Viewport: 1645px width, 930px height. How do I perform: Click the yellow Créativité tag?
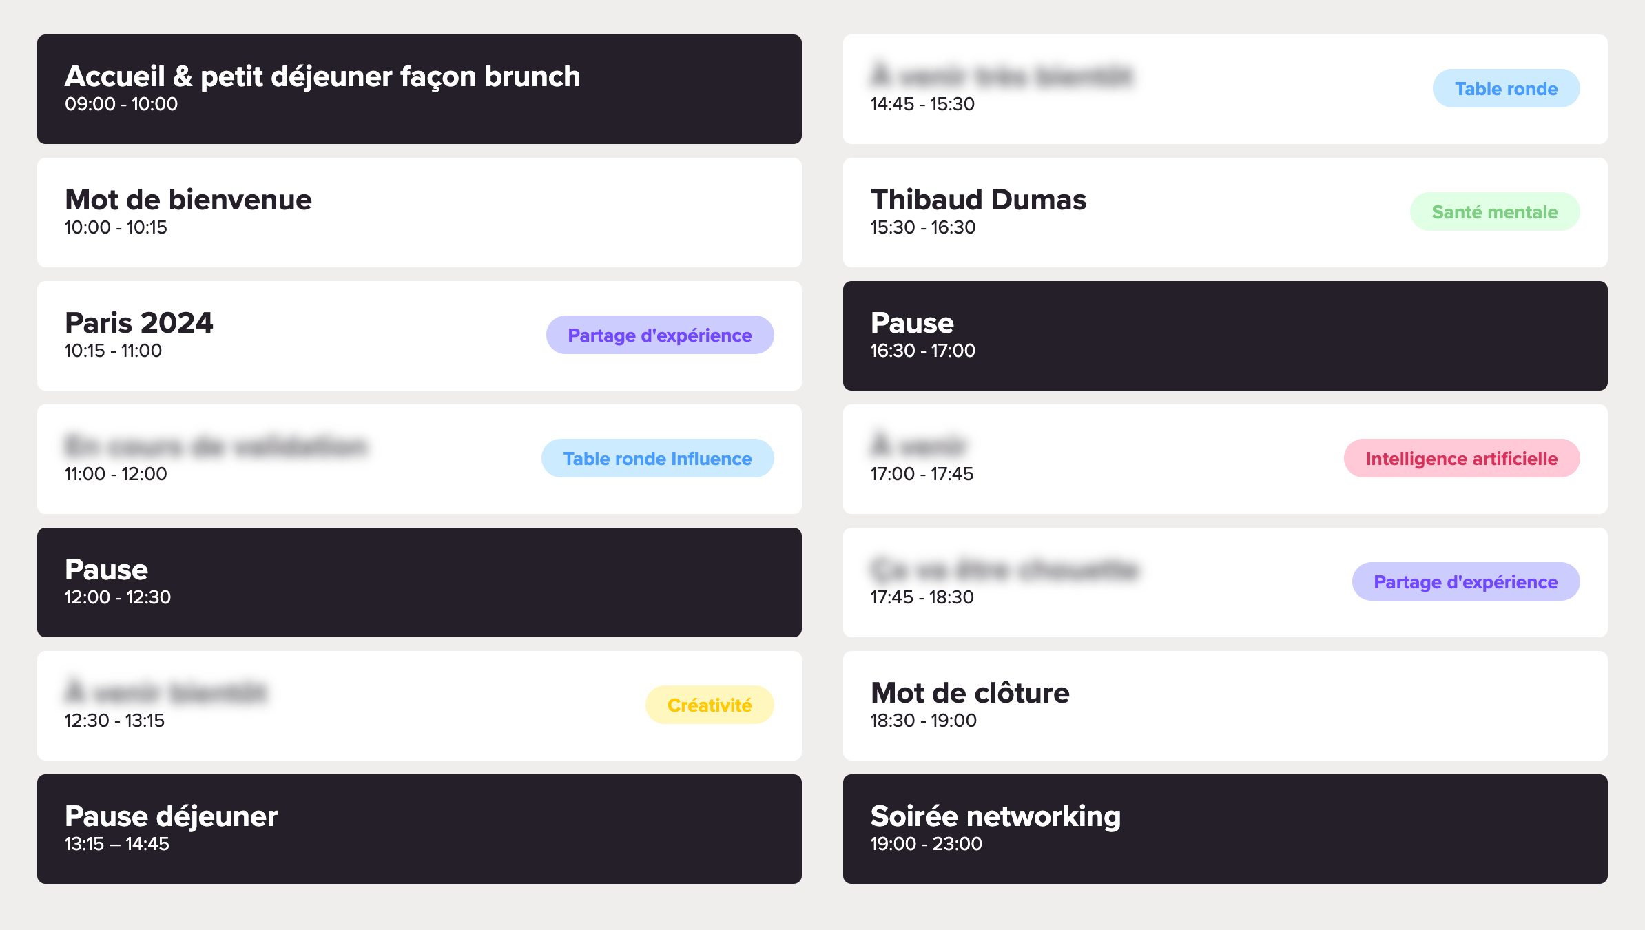(x=709, y=705)
